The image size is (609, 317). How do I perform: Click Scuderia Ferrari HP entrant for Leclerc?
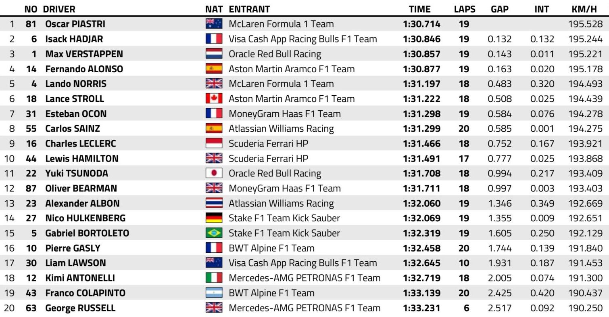268,143
